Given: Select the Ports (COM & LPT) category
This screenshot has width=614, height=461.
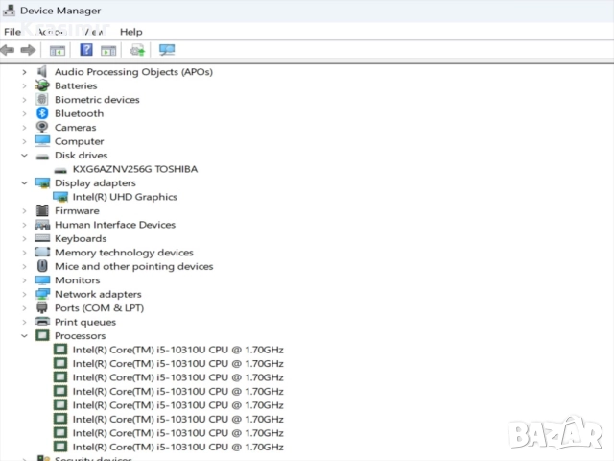Looking at the screenshot, I should click(x=99, y=308).
